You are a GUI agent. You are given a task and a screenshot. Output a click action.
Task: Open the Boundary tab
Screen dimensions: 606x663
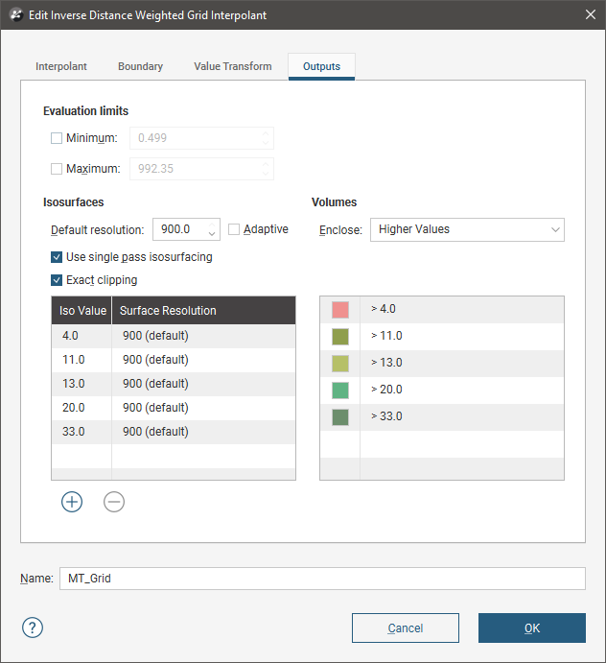(x=140, y=66)
